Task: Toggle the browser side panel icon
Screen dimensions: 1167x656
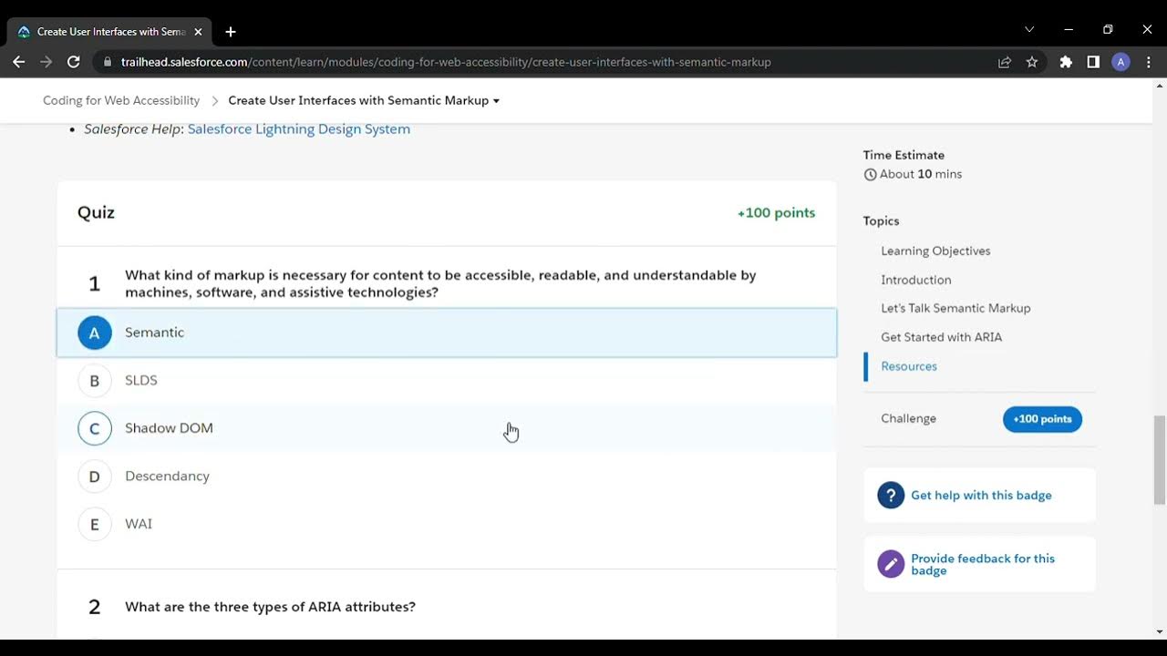Action: (1093, 62)
